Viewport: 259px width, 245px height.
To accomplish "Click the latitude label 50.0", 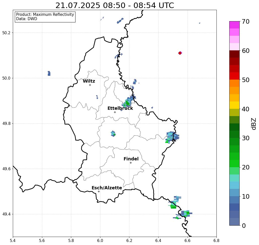I will tap(6, 78).
